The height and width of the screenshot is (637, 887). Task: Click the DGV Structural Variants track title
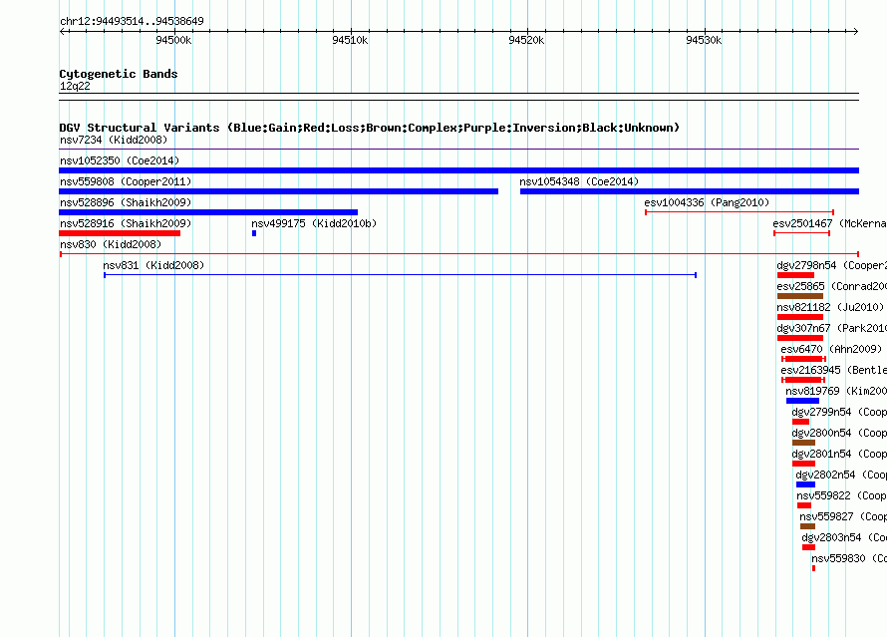pos(370,128)
